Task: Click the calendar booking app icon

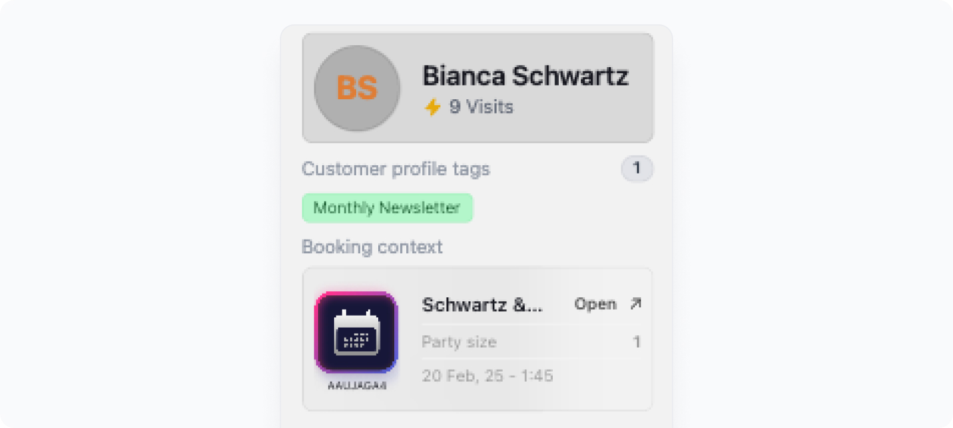Action: pyautogui.click(x=356, y=332)
